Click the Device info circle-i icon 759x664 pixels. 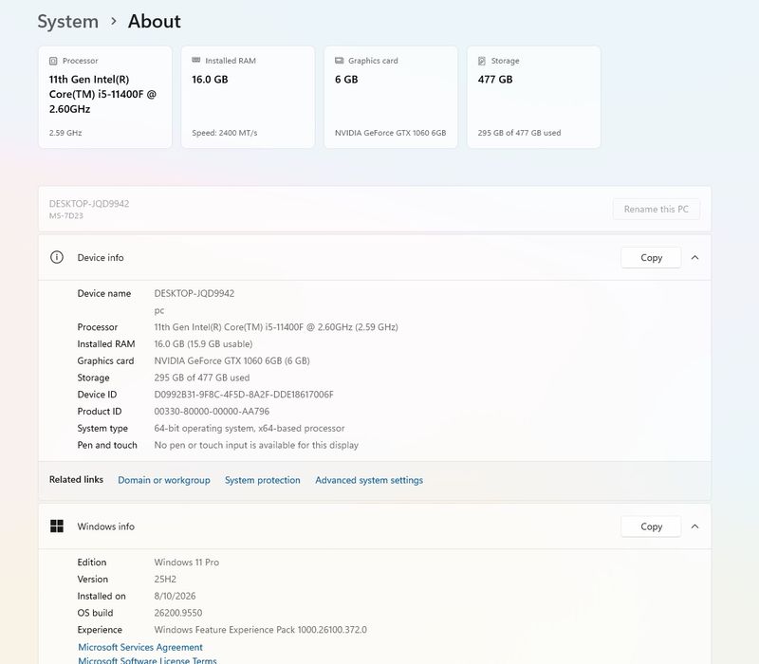click(x=57, y=257)
